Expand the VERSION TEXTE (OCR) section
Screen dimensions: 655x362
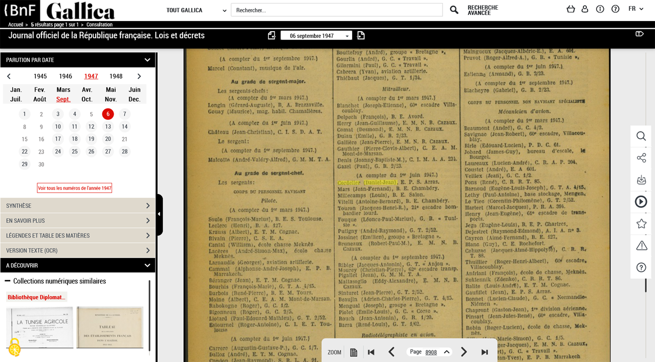point(78,250)
